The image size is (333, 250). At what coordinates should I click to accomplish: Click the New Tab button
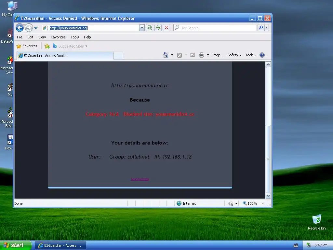coord(118,56)
